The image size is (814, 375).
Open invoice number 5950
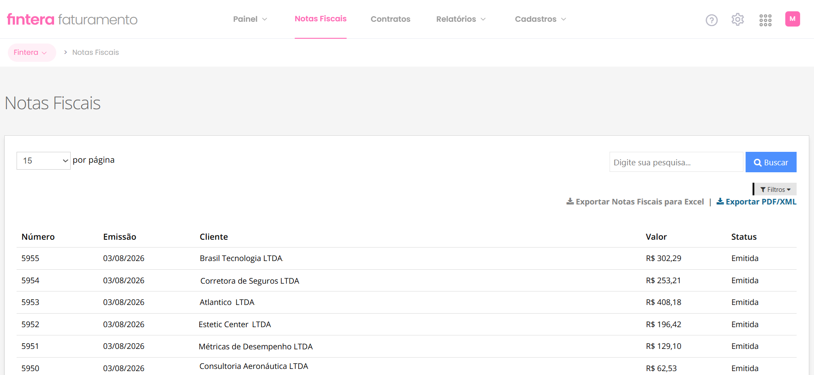(x=30, y=368)
